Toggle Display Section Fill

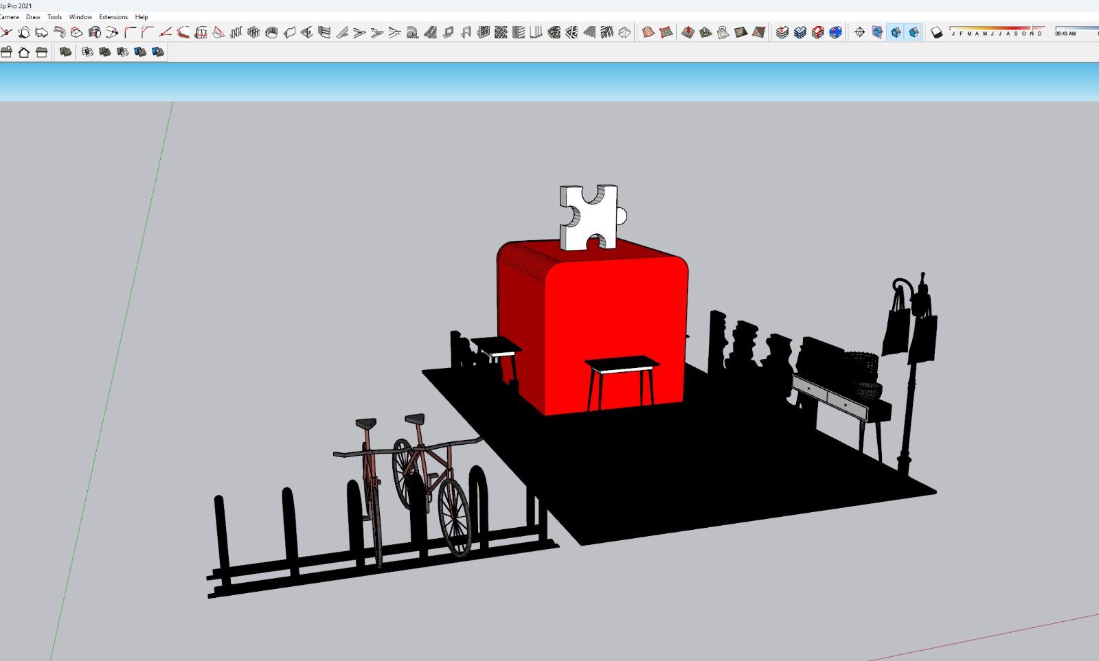click(913, 32)
